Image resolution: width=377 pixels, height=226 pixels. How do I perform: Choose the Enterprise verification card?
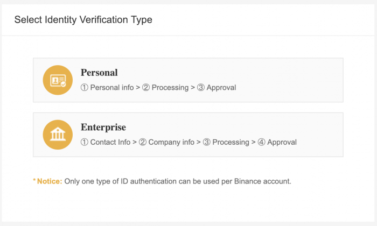click(x=188, y=135)
